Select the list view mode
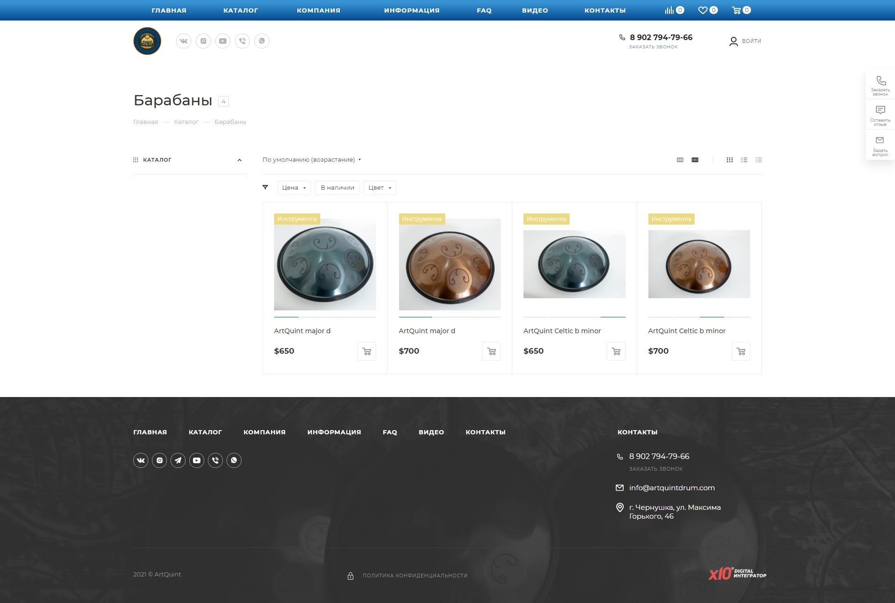This screenshot has height=603, width=895. click(x=744, y=160)
